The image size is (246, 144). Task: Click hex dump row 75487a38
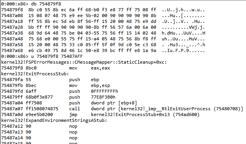103,33
